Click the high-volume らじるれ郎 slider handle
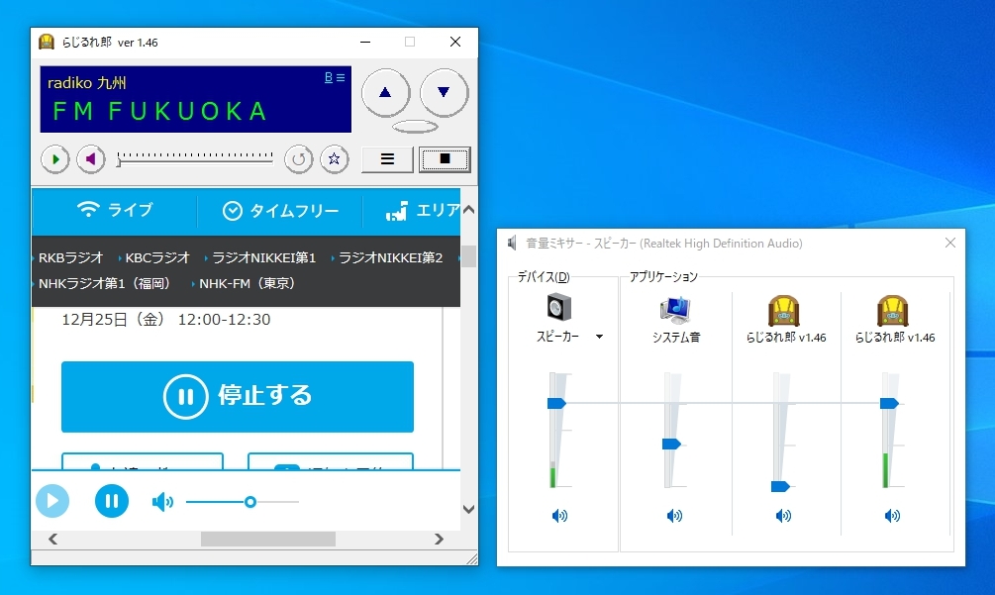This screenshot has width=995, height=595. click(889, 404)
